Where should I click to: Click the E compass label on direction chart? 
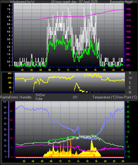coord(130,87)
